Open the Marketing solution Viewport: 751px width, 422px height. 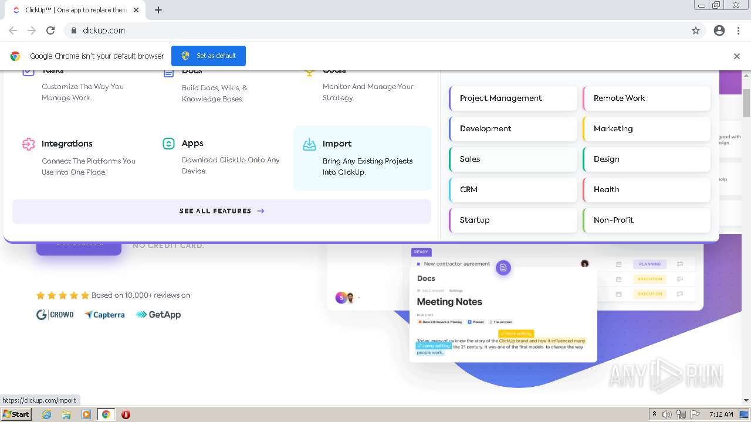(x=647, y=128)
